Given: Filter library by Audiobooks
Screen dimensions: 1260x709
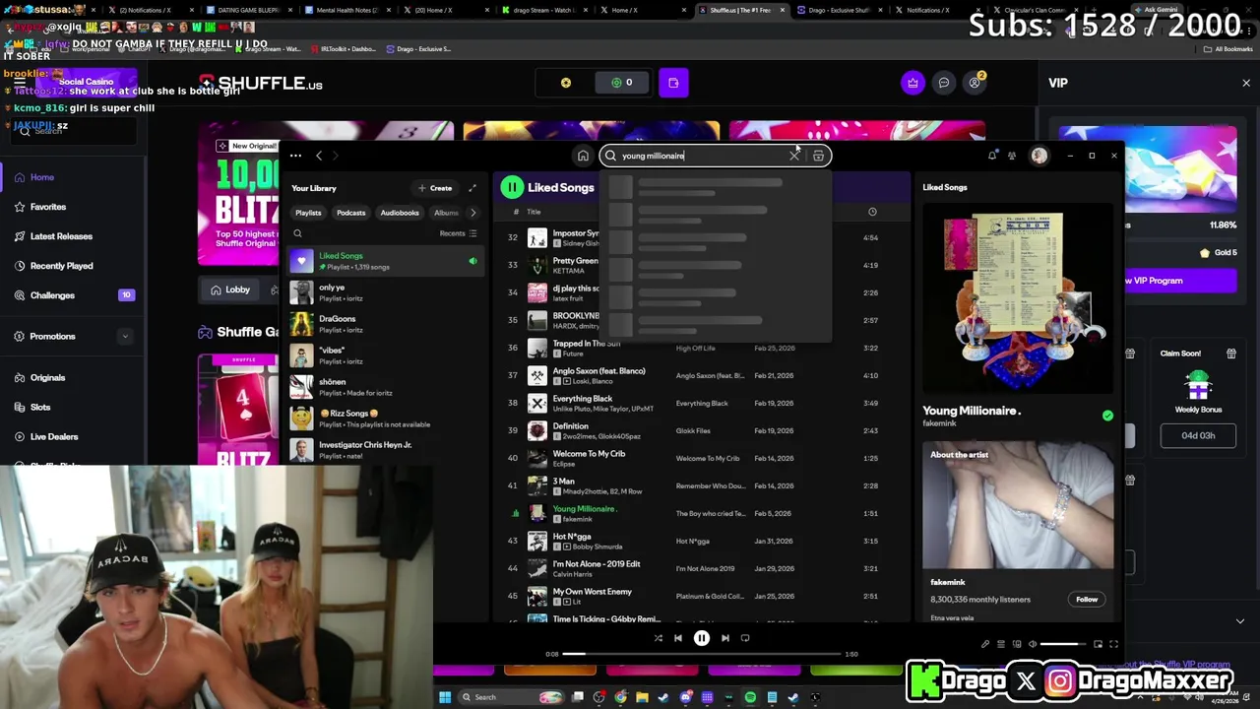Looking at the screenshot, I should pos(400,213).
